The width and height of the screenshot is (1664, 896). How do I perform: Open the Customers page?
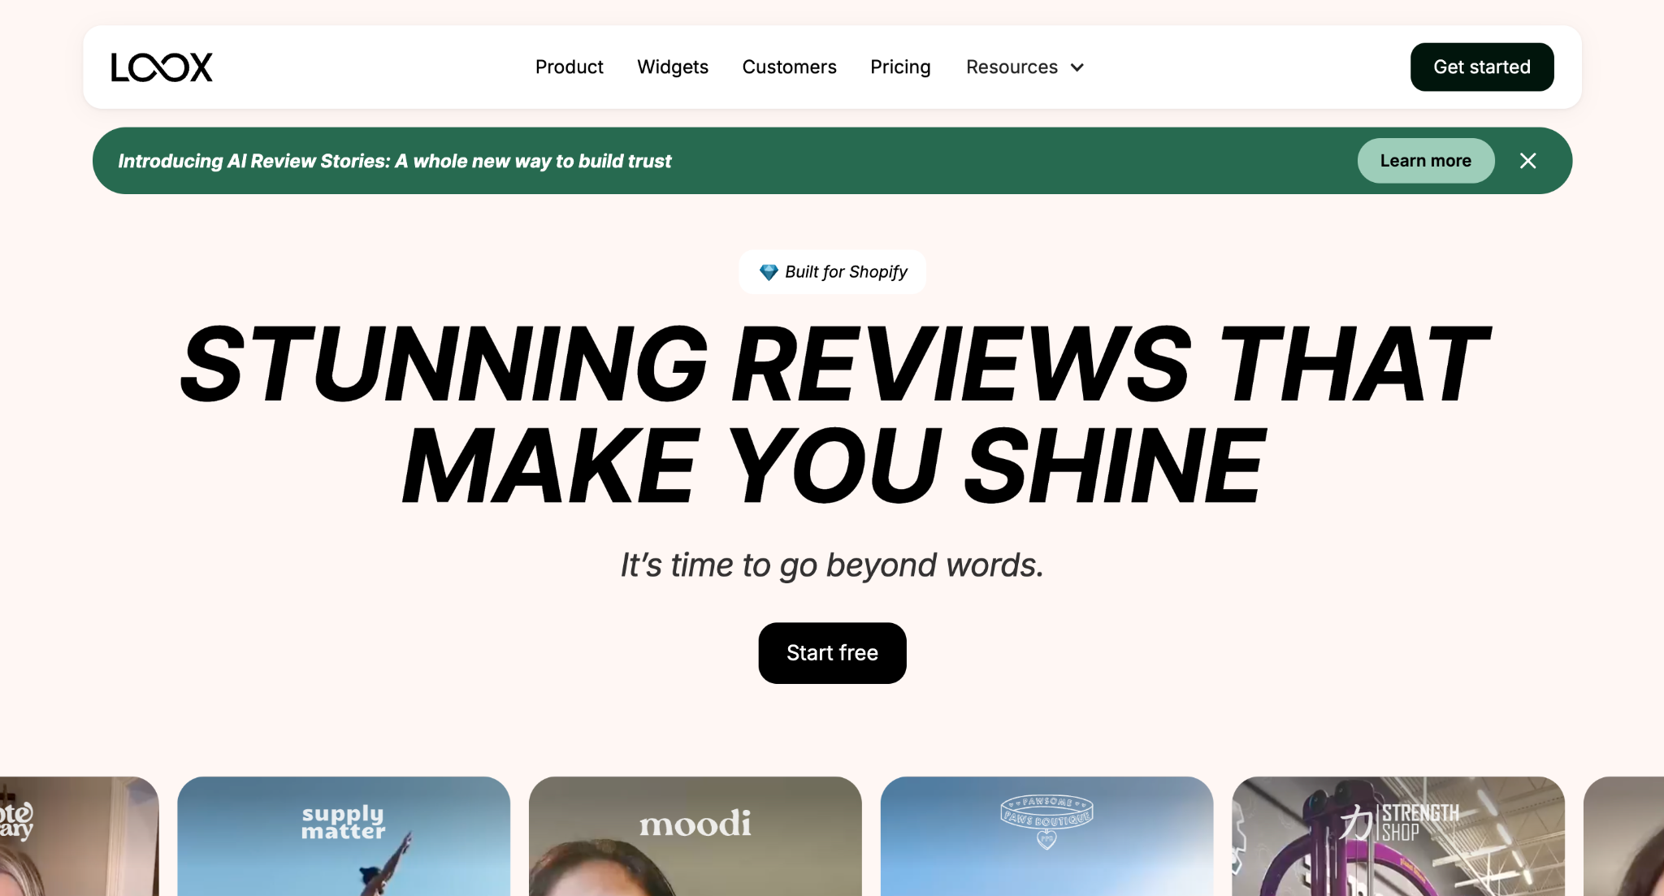(789, 67)
